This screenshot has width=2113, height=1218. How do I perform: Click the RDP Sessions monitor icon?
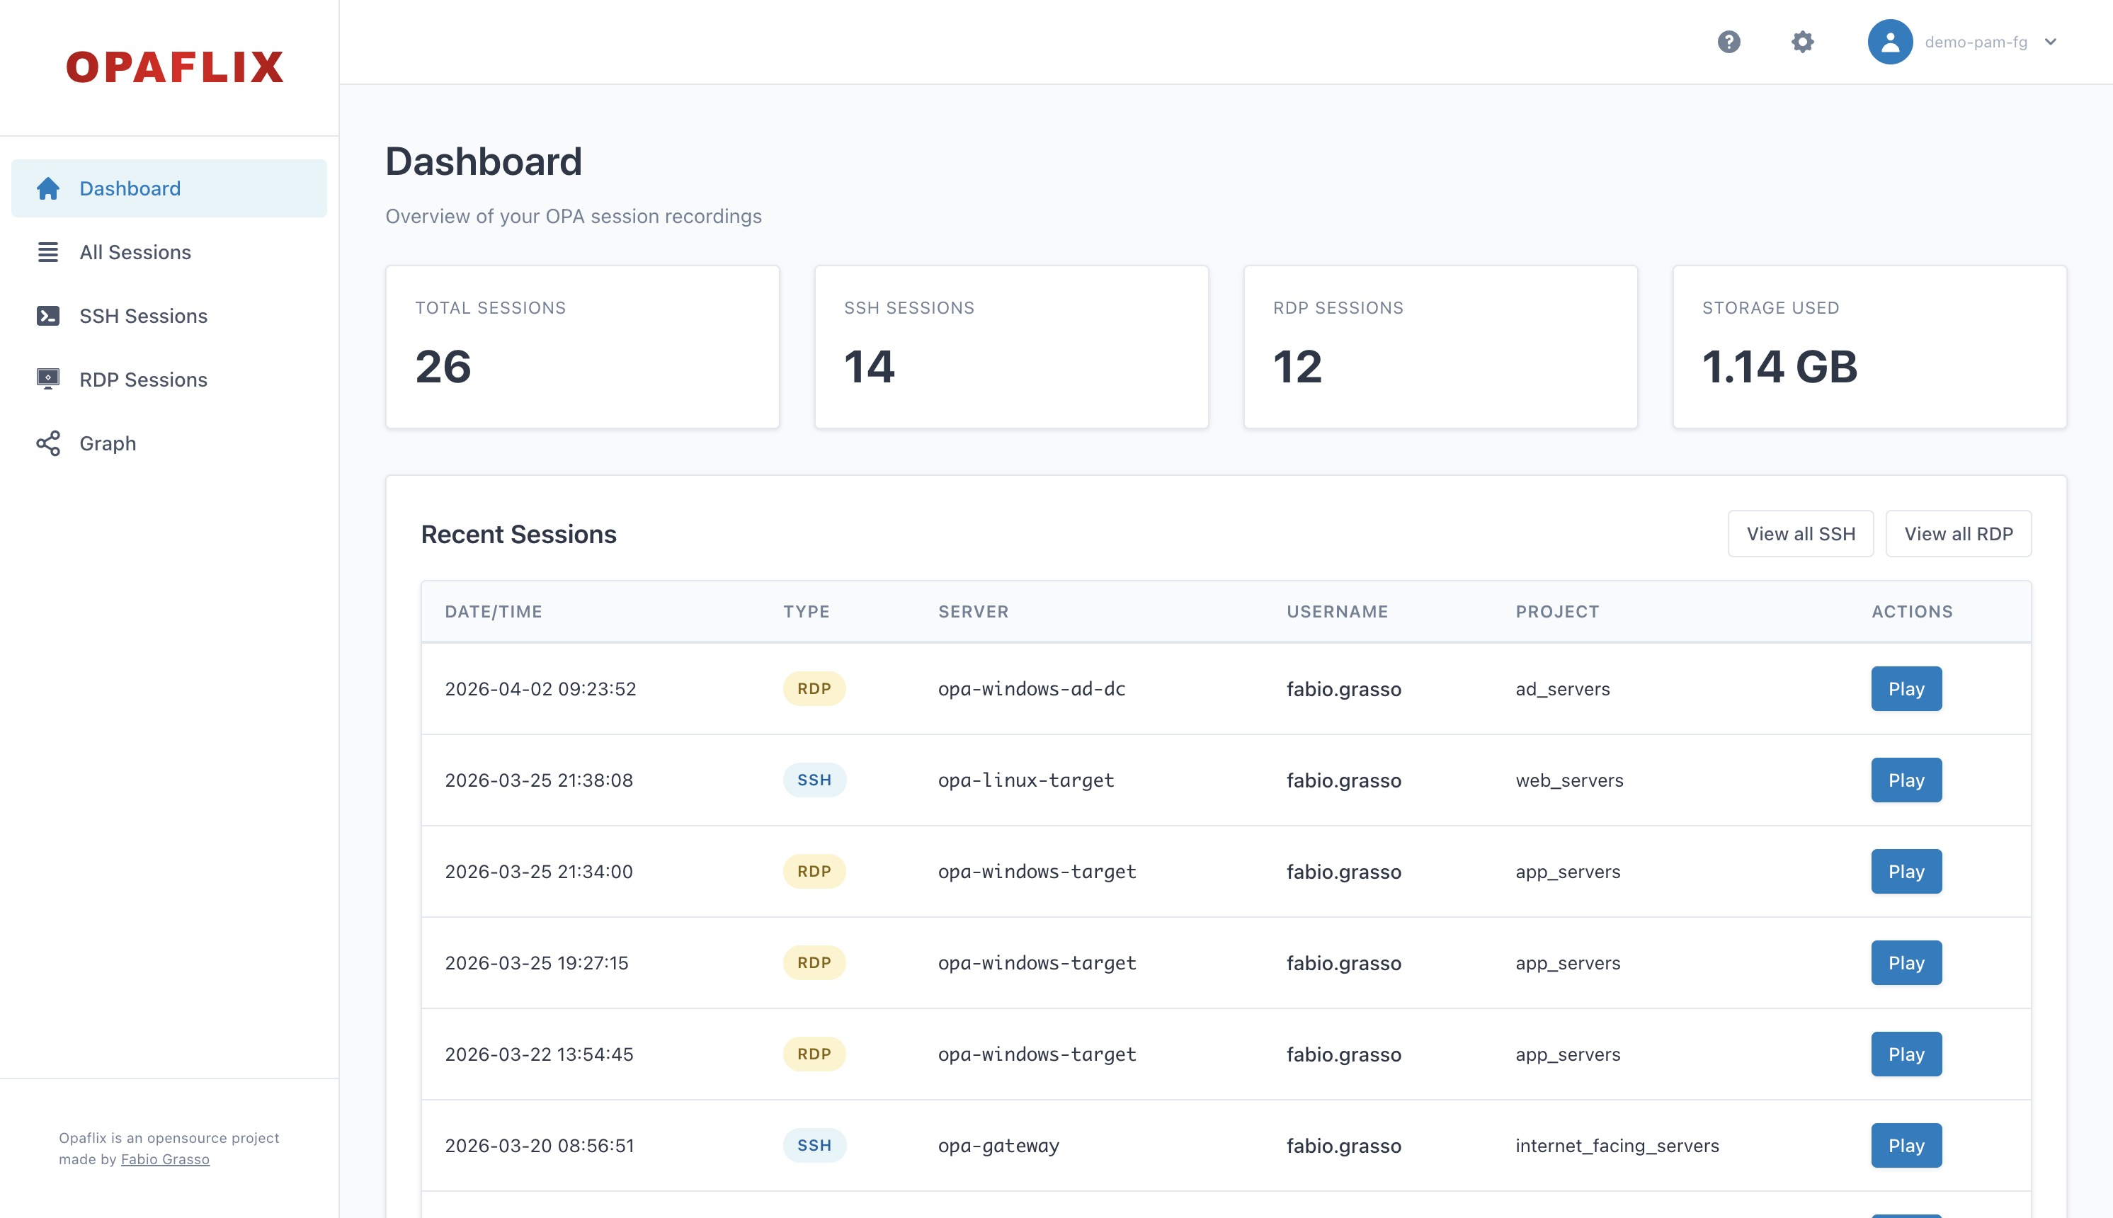coord(47,379)
